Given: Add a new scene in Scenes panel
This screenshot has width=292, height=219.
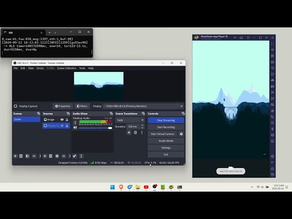Looking at the screenshot, I should click(x=15, y=156).
